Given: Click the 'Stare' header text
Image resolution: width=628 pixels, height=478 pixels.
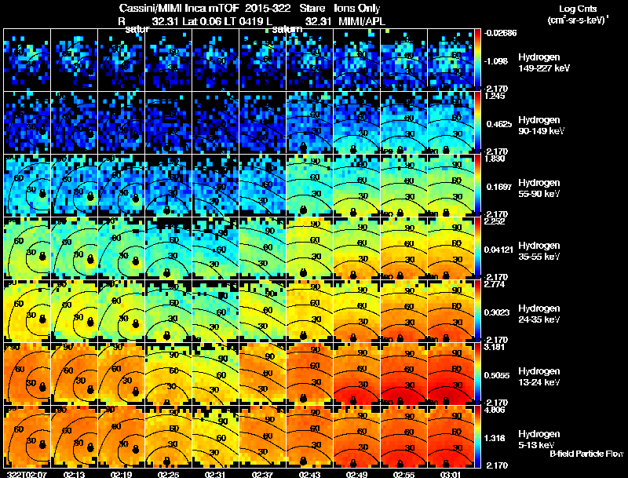Looking at the screenshot, I should click(x=312, y=9).
